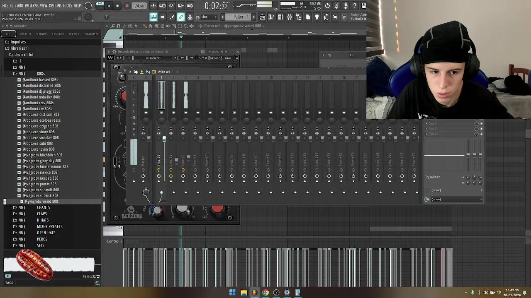Open the mixer 'Wide alt' layout menu
Viewport: 531px width, 298px height.
[x=163, y=72]
